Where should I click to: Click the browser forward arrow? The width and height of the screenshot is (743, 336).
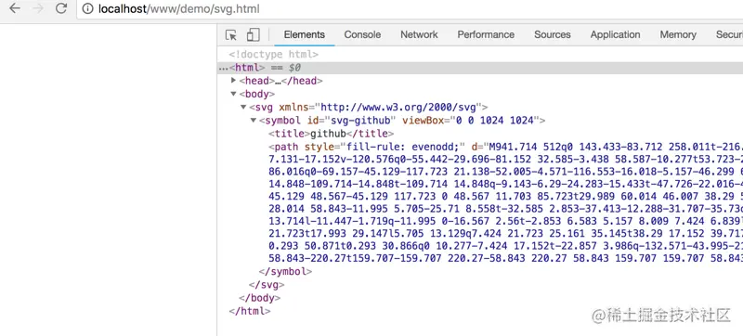point(38,8)
